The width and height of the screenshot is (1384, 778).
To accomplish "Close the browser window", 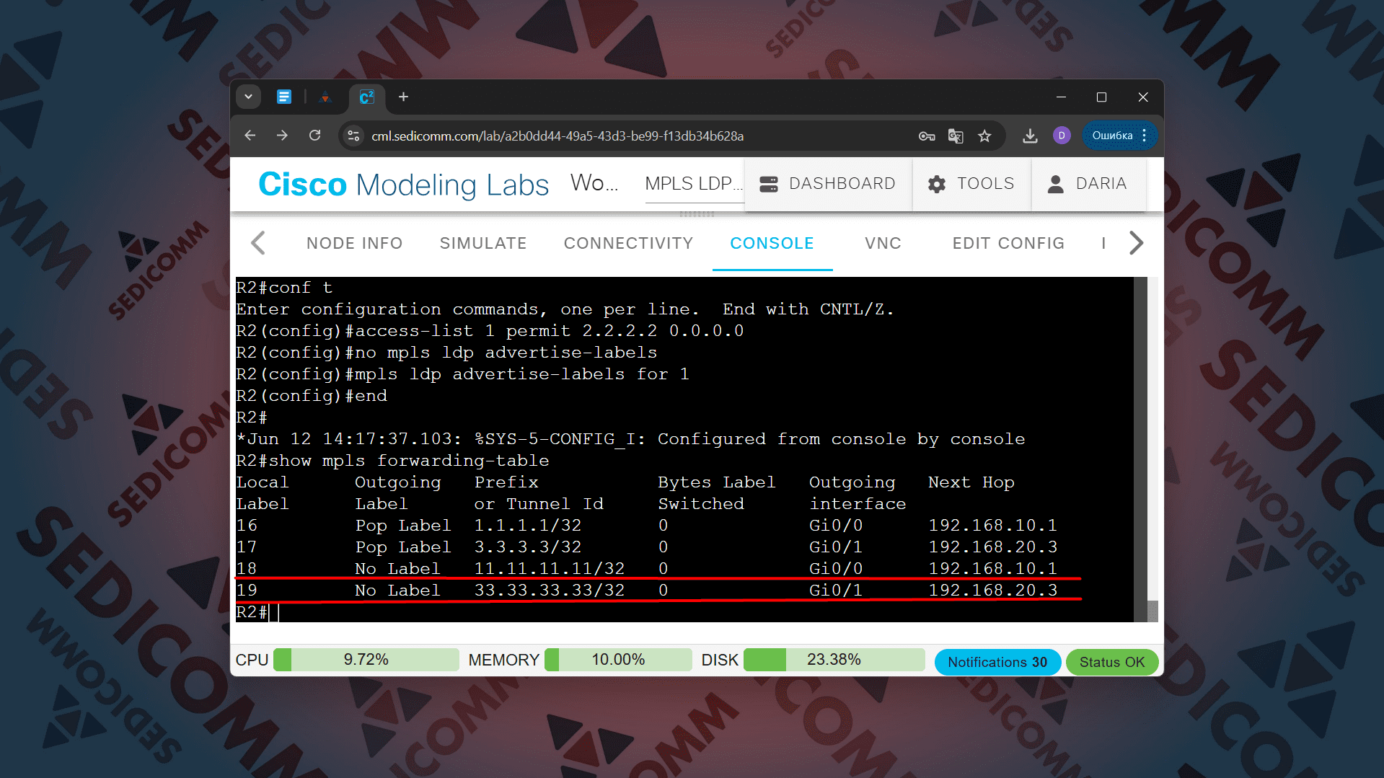I will 1143,97.
